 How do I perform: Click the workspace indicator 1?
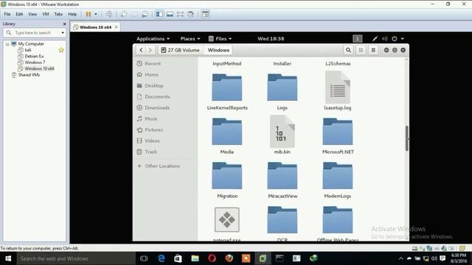coord(357,38)
